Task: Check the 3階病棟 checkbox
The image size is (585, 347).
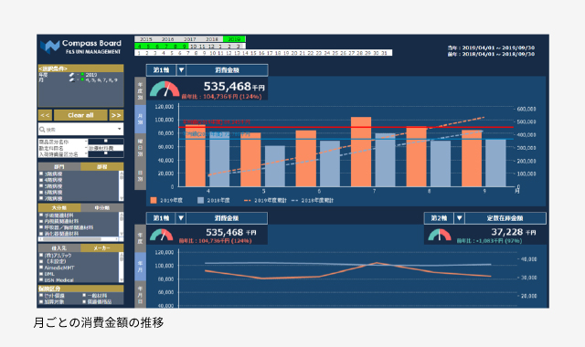Action: [x=41, y=174]
